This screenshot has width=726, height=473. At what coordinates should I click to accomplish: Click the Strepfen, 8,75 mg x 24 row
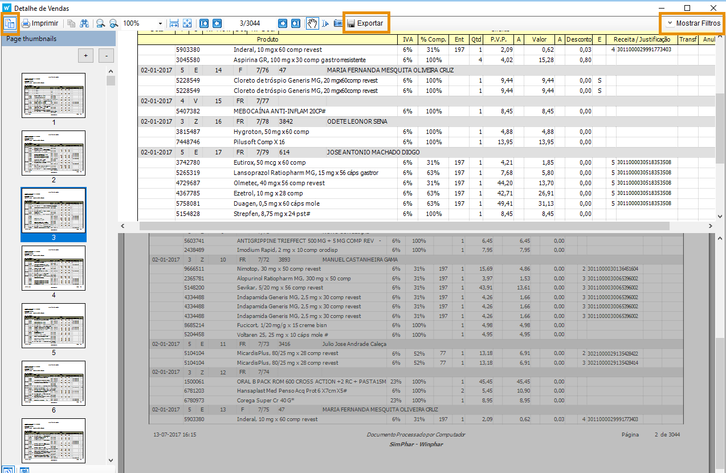click(x=426, y=214)
